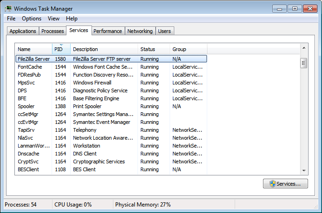This screenshot has height=213, width=322.
Task: Open the Options menu
Action: click(32, 19)
